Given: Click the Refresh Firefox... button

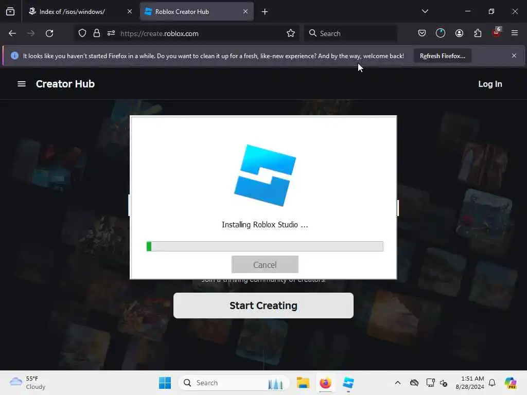Looking at the screenshot, I should point(442,56).
